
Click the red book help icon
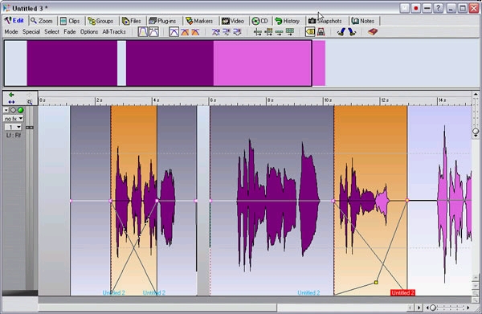pyautogui.click(x=373, y=31)
